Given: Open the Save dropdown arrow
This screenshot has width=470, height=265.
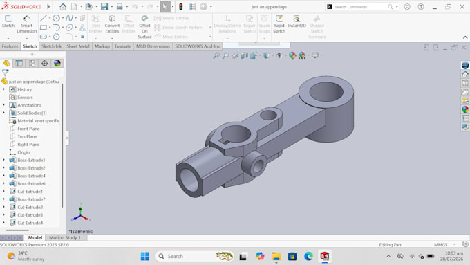Looking at the screenshot, I should coord(111,7).
